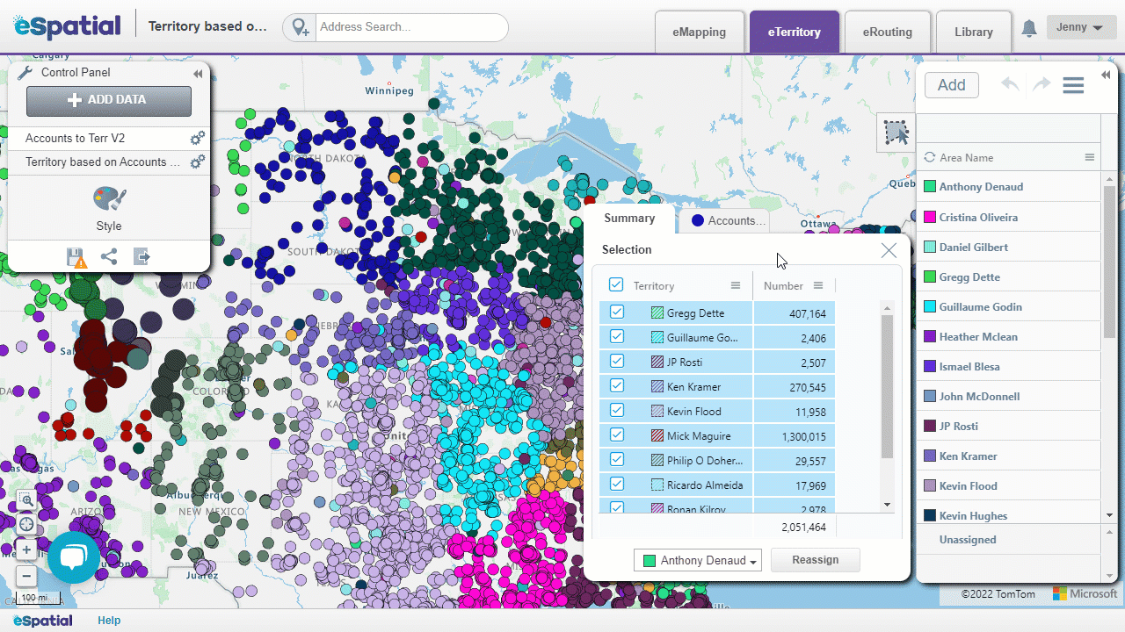The width and height of the screenshot is (1125, 632).
Task: Click the share map icon
Action: tap(109, 257)
